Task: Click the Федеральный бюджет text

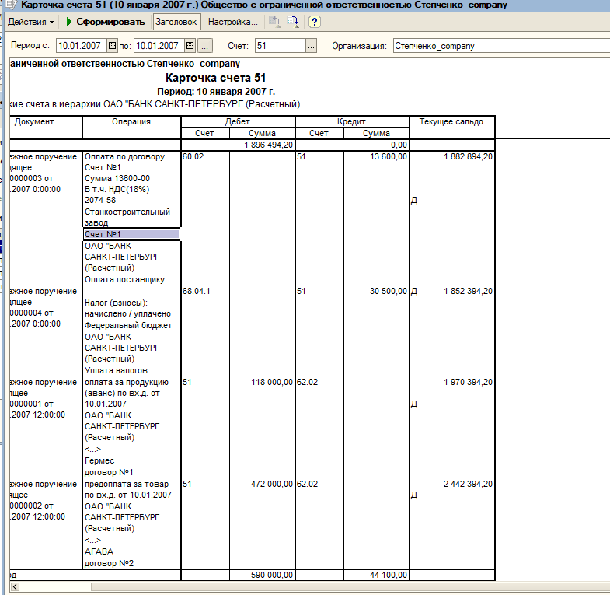Action: click(128, 326)
